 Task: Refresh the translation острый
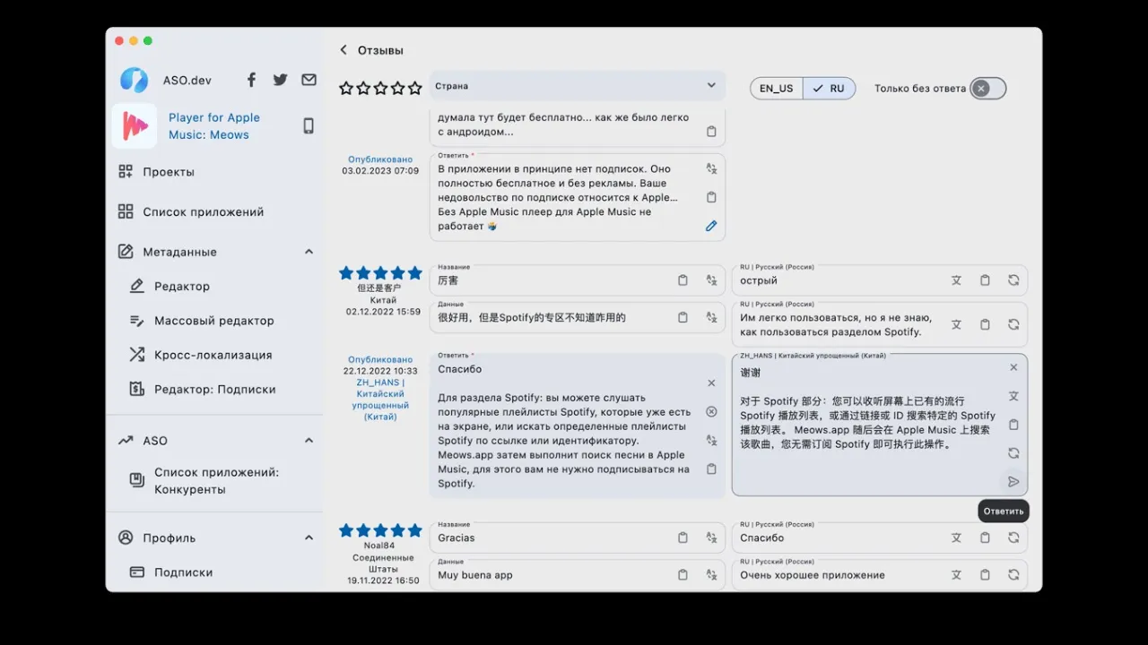point(1013,280)
